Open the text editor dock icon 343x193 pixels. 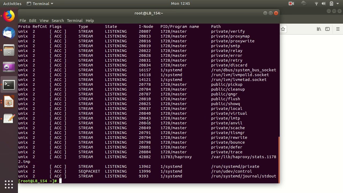pos(9,119)
